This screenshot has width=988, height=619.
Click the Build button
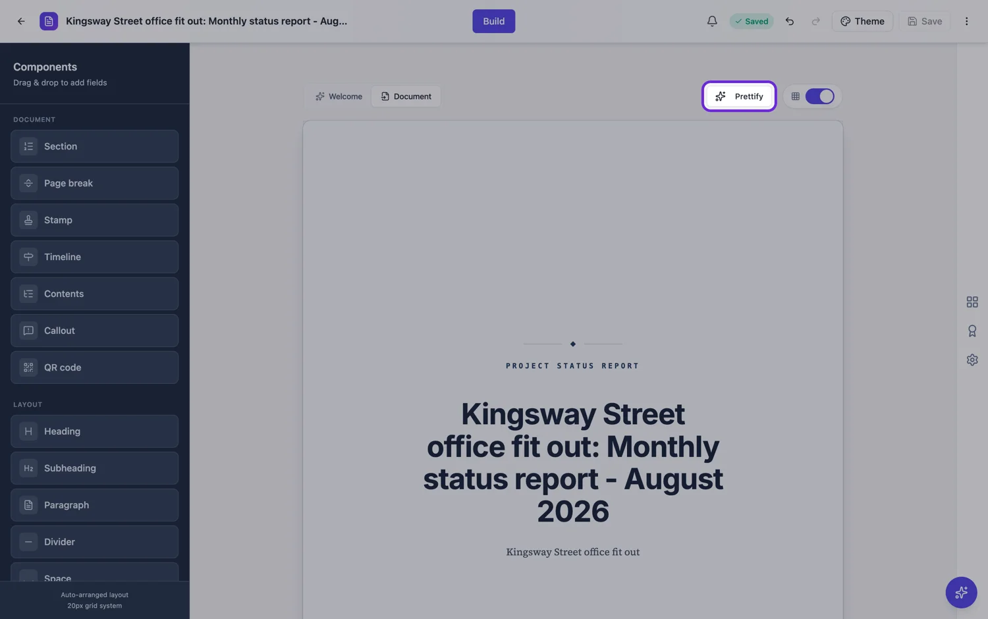(493, 21)
